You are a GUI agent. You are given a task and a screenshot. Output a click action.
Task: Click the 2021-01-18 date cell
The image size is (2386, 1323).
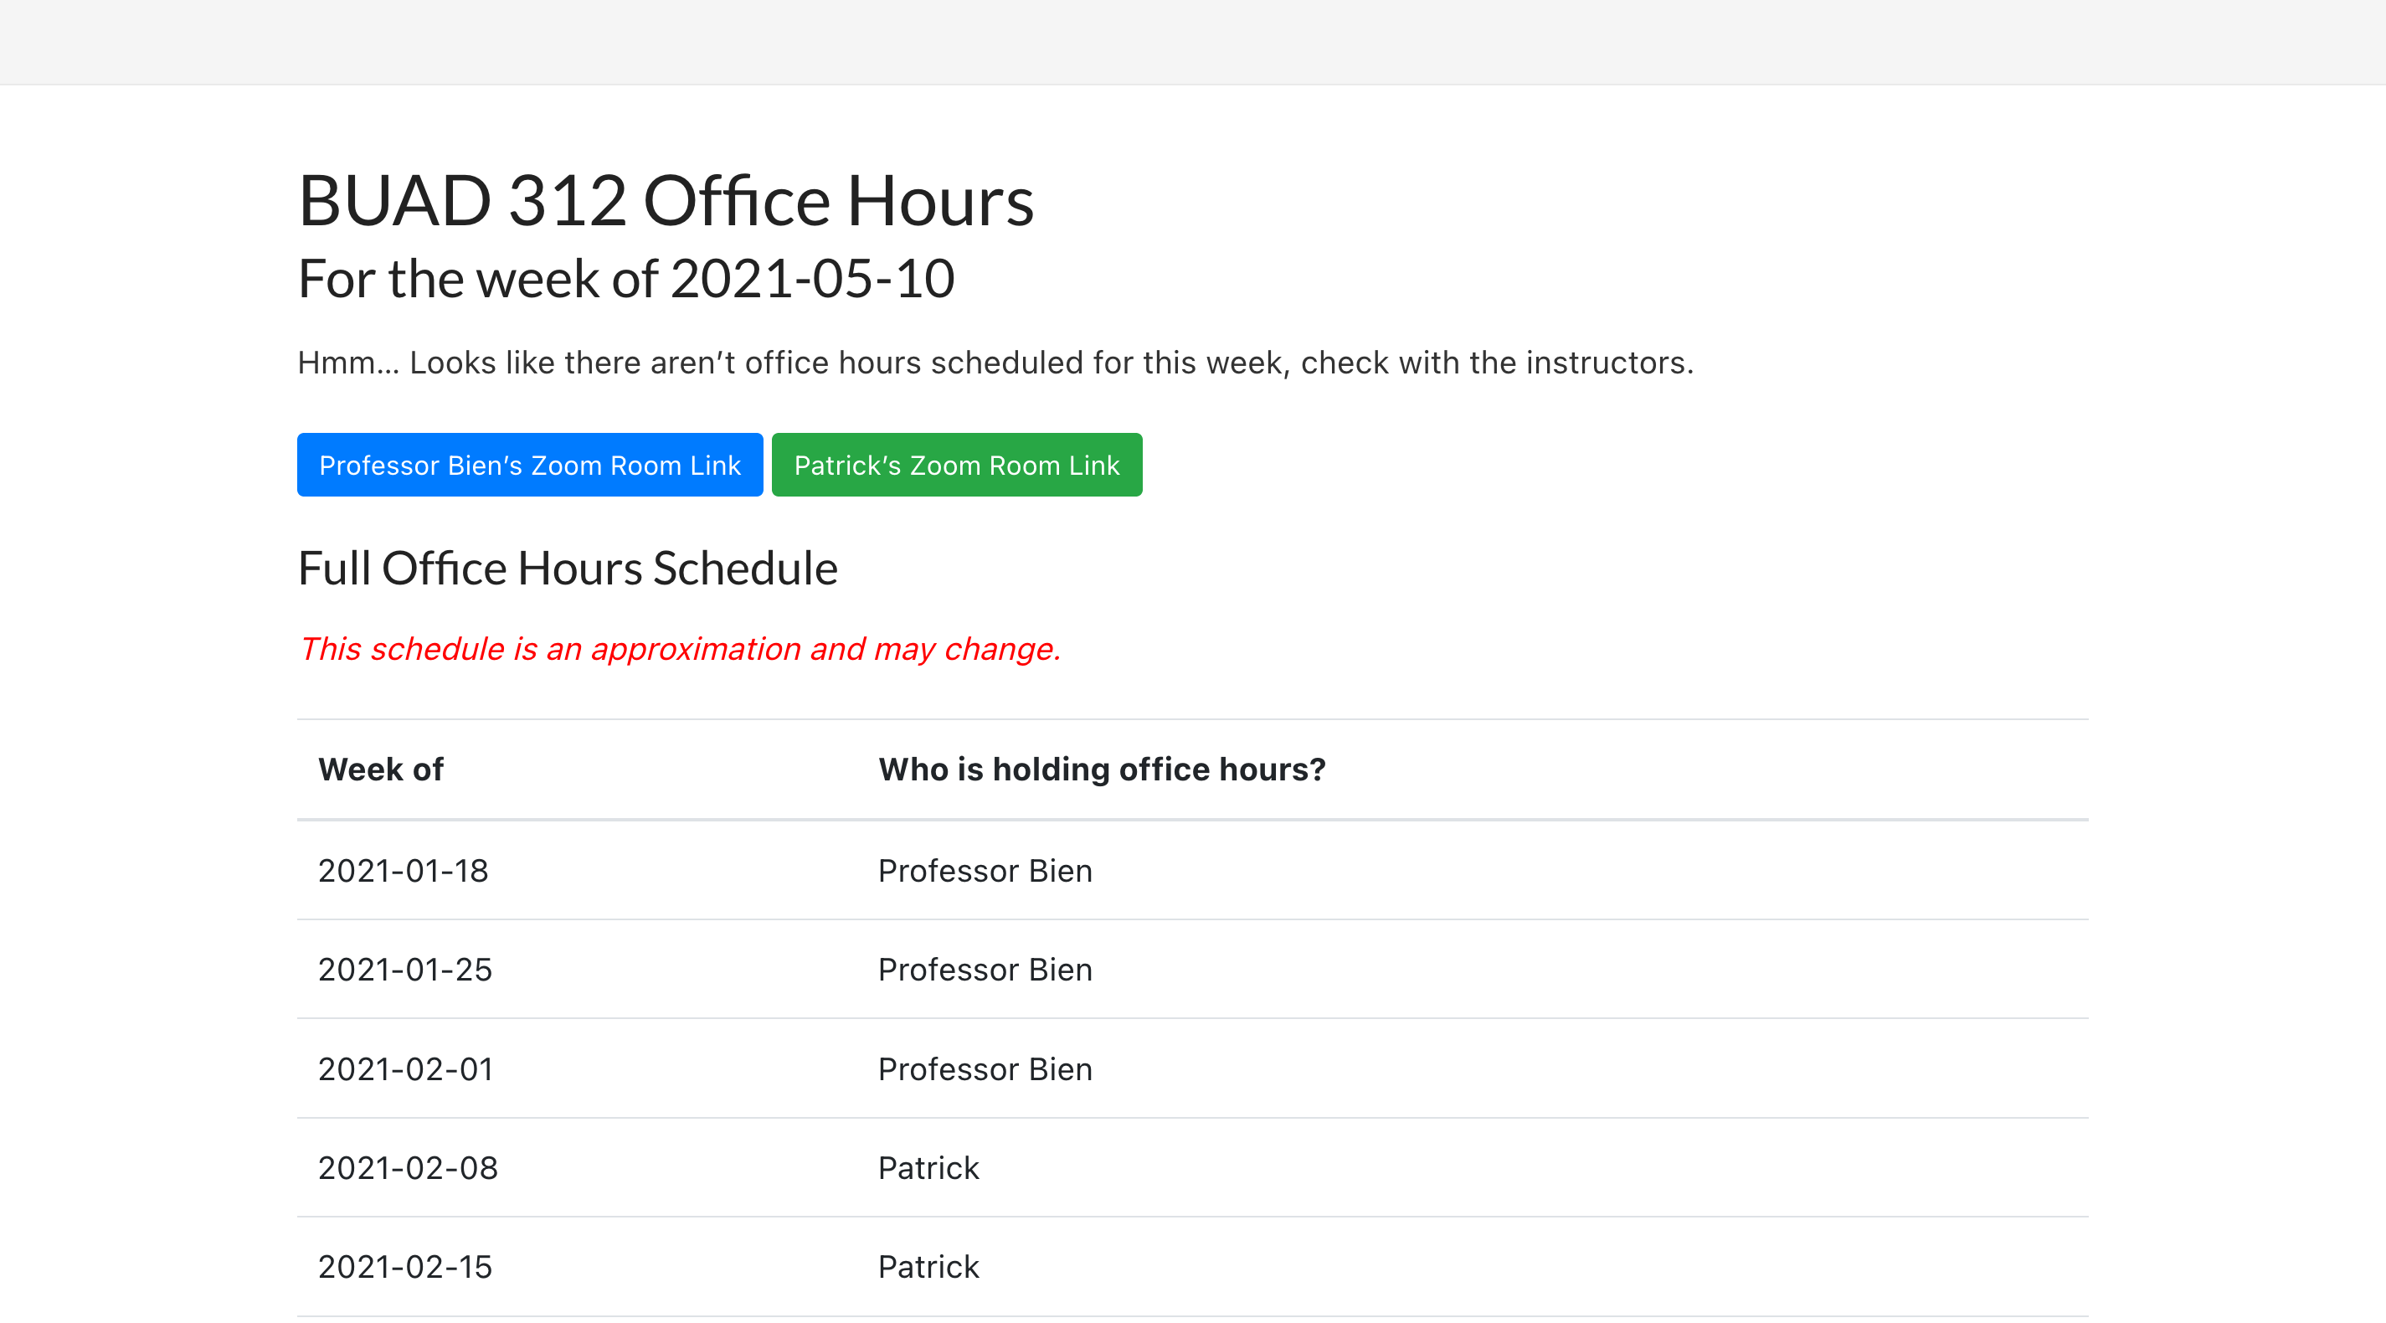[x=403, y=870]
